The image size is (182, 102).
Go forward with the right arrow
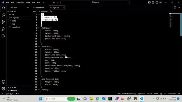(x=57, y=3)
